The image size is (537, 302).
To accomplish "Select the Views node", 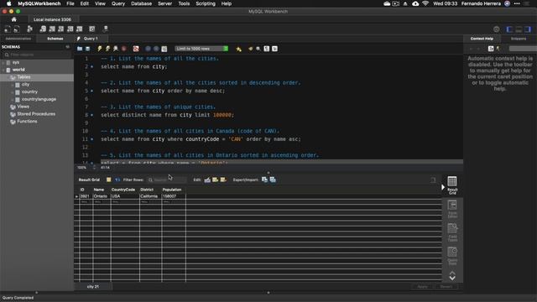I will click(23, 107).
